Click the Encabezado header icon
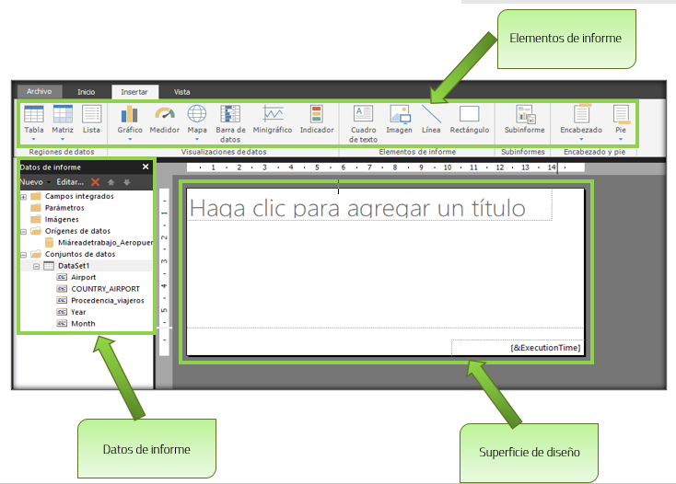The height and width of the screenshot is (484, 676). pyautogui.click(x=581, y=114)
